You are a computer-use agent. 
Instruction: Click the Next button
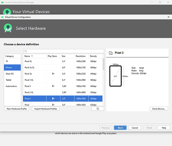(x=120, y=128)
